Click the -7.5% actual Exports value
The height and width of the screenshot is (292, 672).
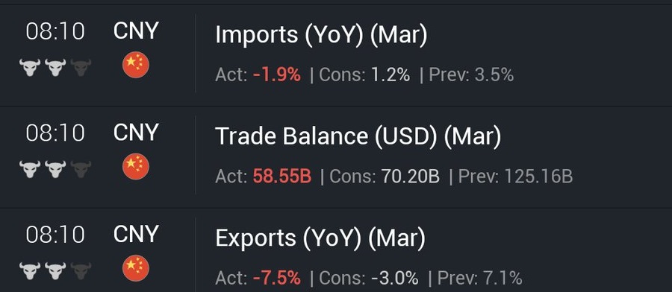(277, 279)
